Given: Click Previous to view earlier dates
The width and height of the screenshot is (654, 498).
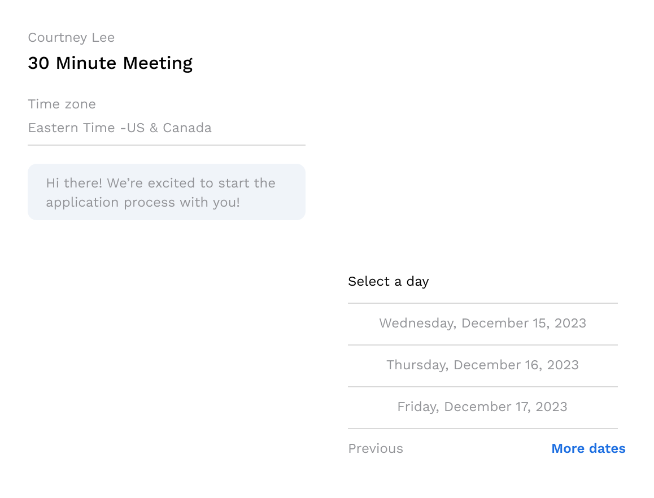Looking at the screenshot, I should click(x=376, y=448).
